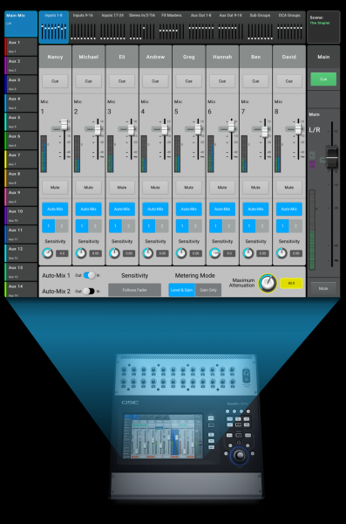Assign Hannah to auto-mix group 2
The height and width of the screenshot is (524, 346).
(x=229, y=226)
